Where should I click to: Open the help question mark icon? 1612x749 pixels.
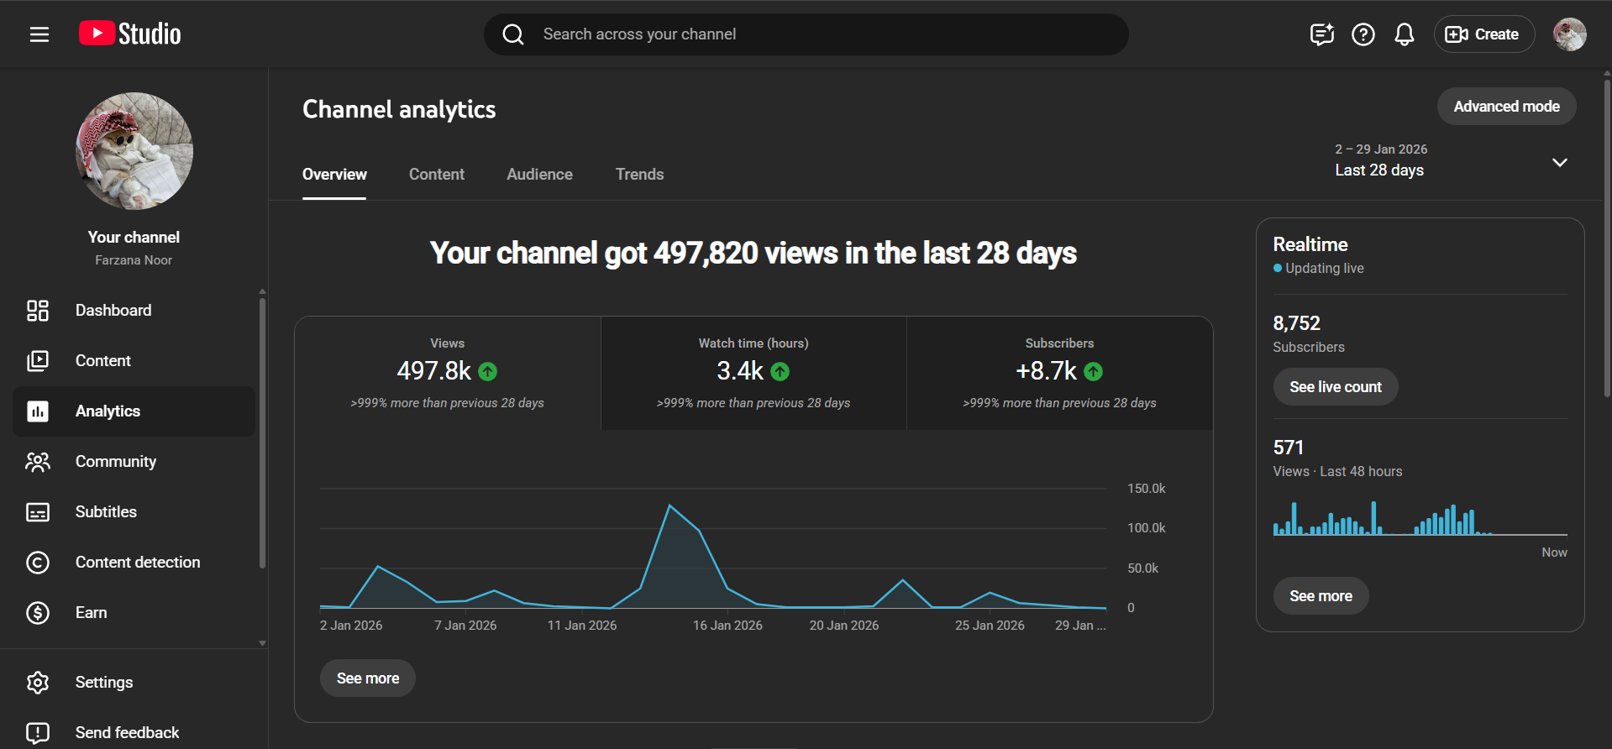1363,34
